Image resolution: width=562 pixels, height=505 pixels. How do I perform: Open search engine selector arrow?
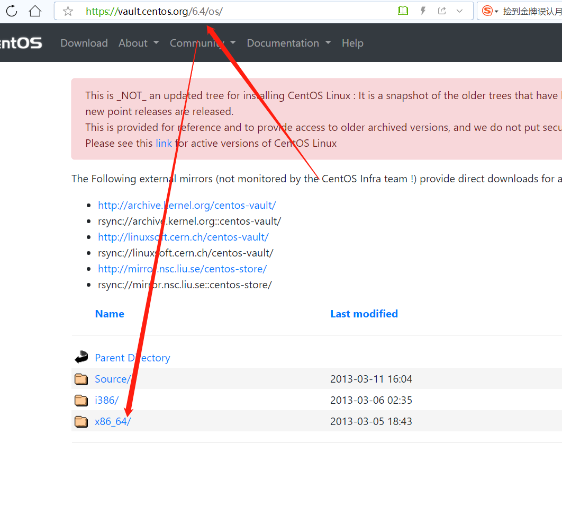click(x=496, y=12)
